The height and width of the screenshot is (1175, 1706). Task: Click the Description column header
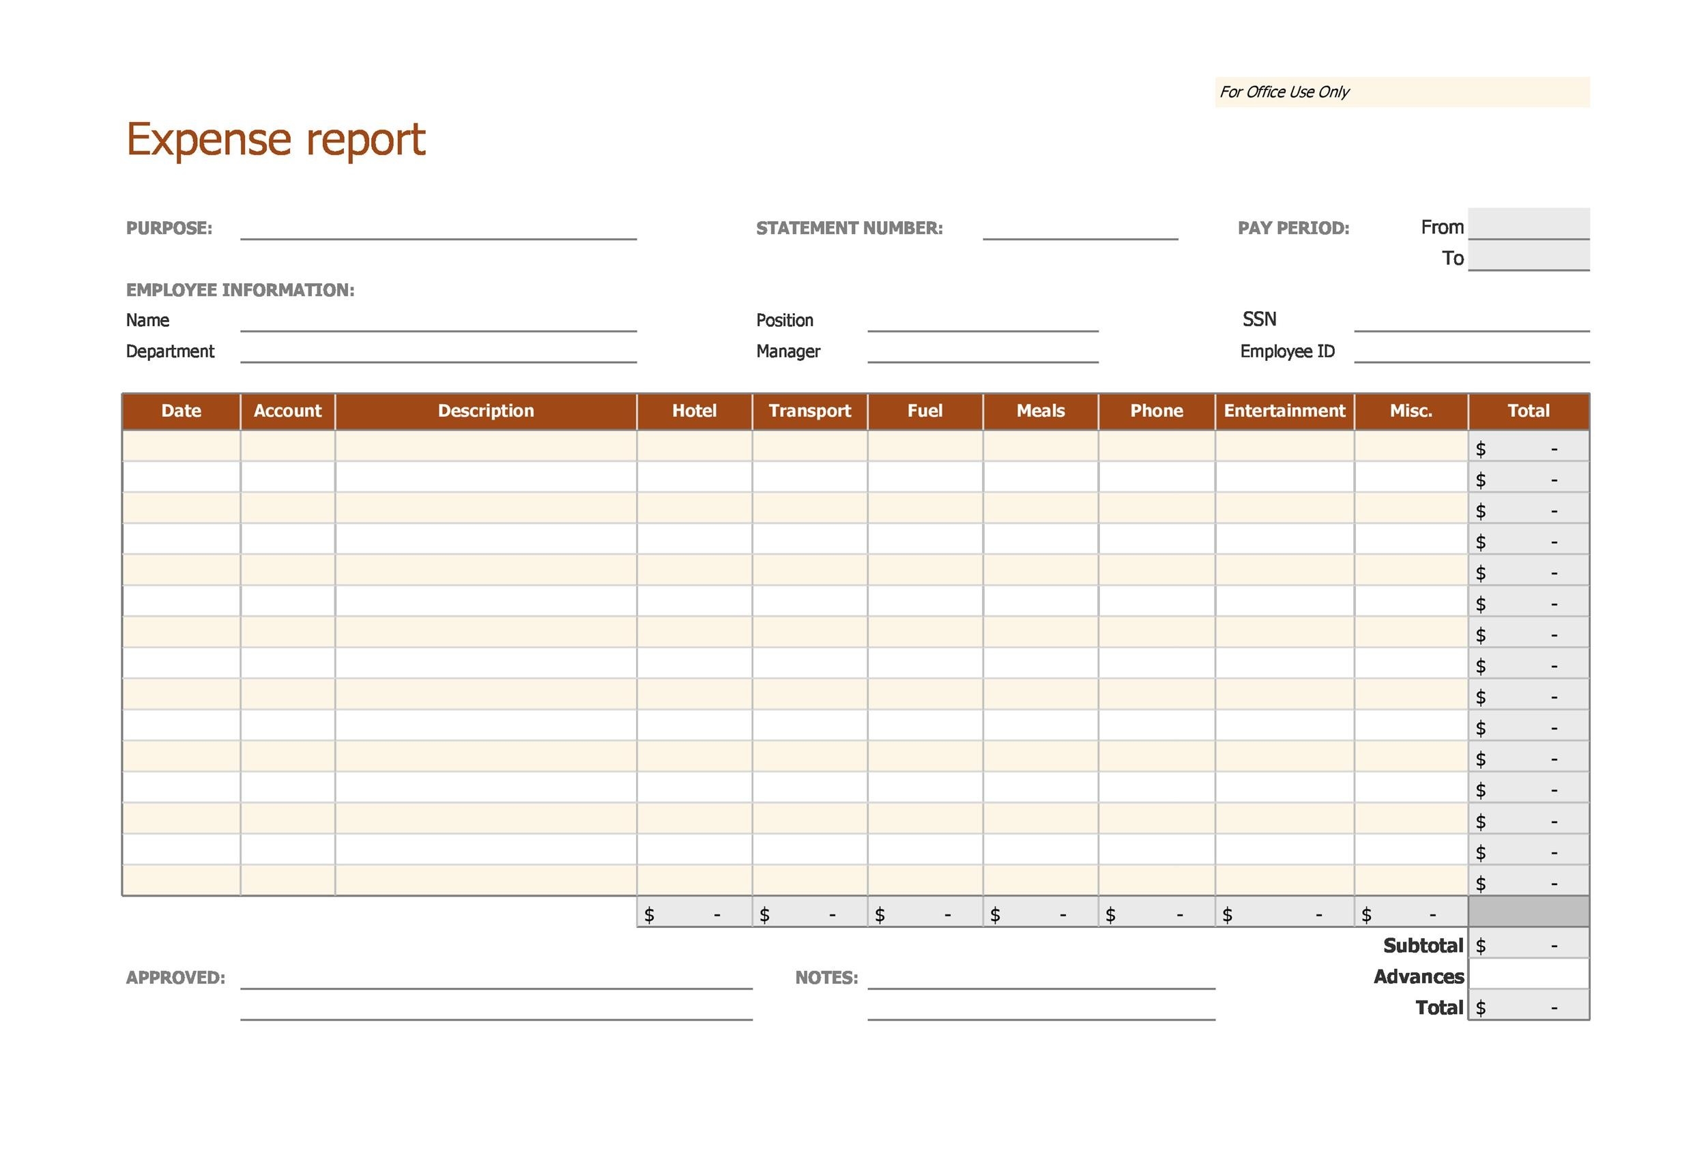click(485, 411)
